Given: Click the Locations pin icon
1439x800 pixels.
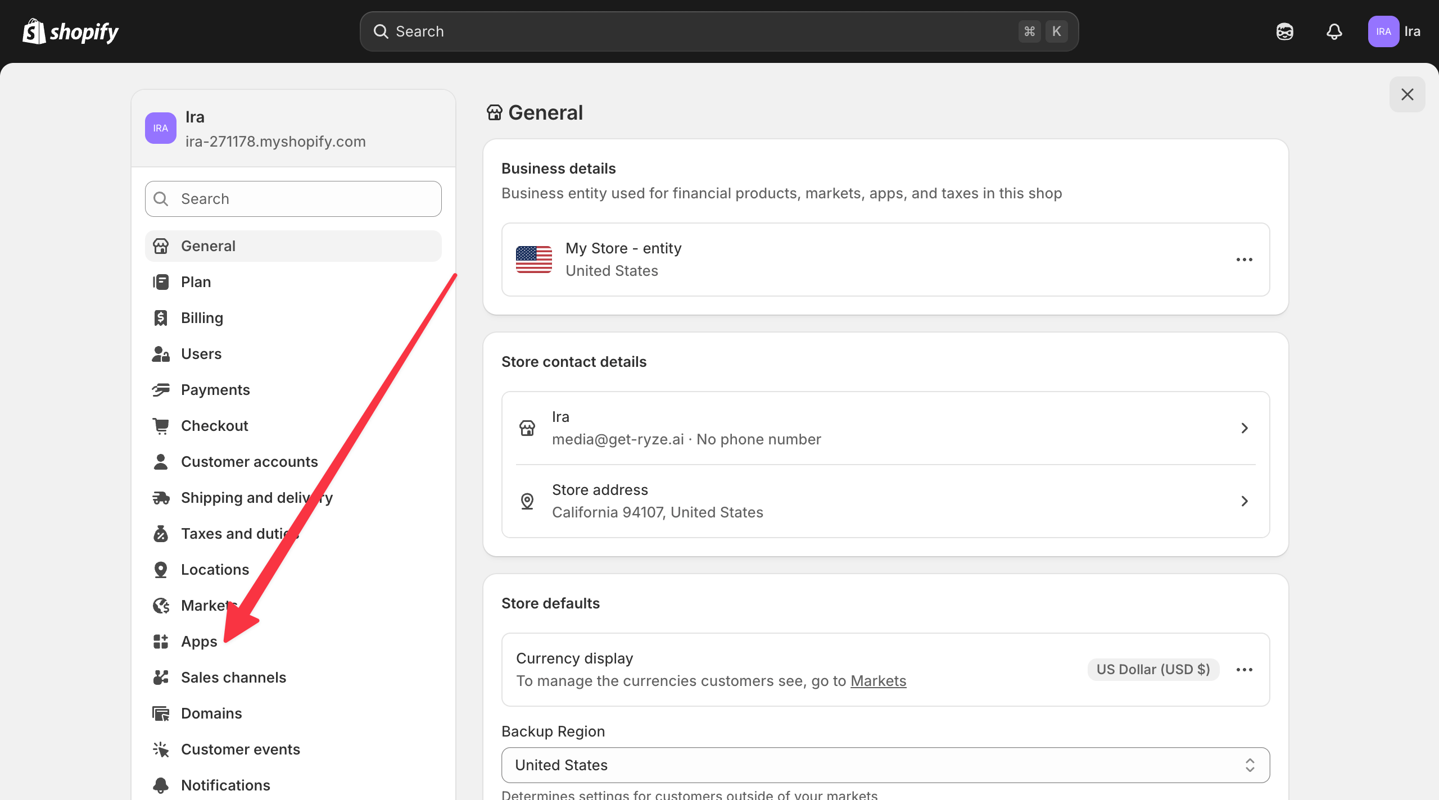Looking at the screenshot, I should coord(161,570).
